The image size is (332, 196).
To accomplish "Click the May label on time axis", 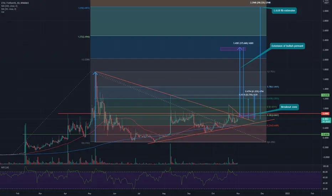I will pyautogui.click(x=89, y=194).
